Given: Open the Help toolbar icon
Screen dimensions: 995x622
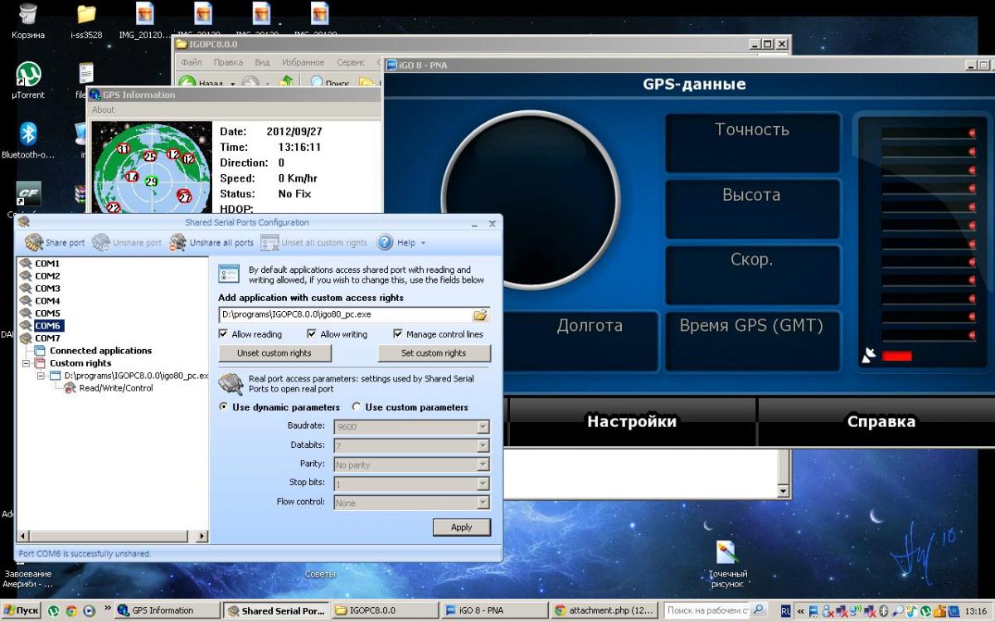Looking at the screenshot, I should (x=385, y=243).
